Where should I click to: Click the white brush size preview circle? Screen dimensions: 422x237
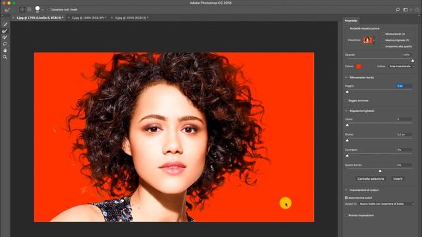38,9
